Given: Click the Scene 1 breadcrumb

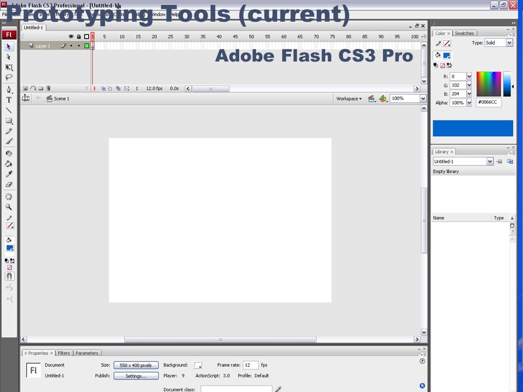Looking at the screenshot, I should (58, 99).
